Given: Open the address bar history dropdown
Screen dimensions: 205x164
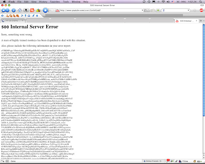Looking at the screenshot, I should [x=142, y=10].
